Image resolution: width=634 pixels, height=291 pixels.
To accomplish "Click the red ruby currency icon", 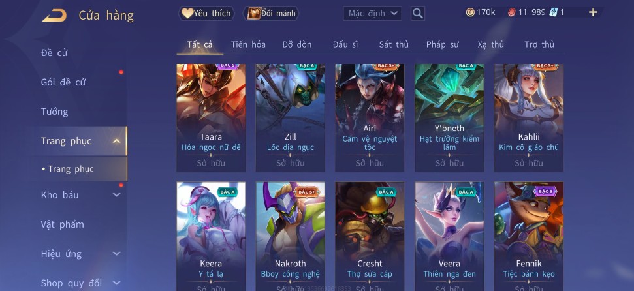I will [511, 12].
